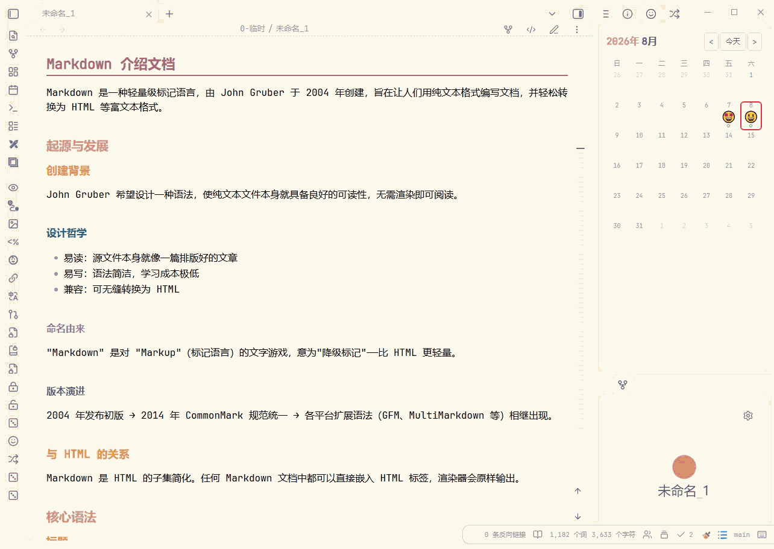Screen dimensions: 774x549
Task: Select highlighted day 8 in calendar
Action: pyautogui.click(x=751, y=115)
